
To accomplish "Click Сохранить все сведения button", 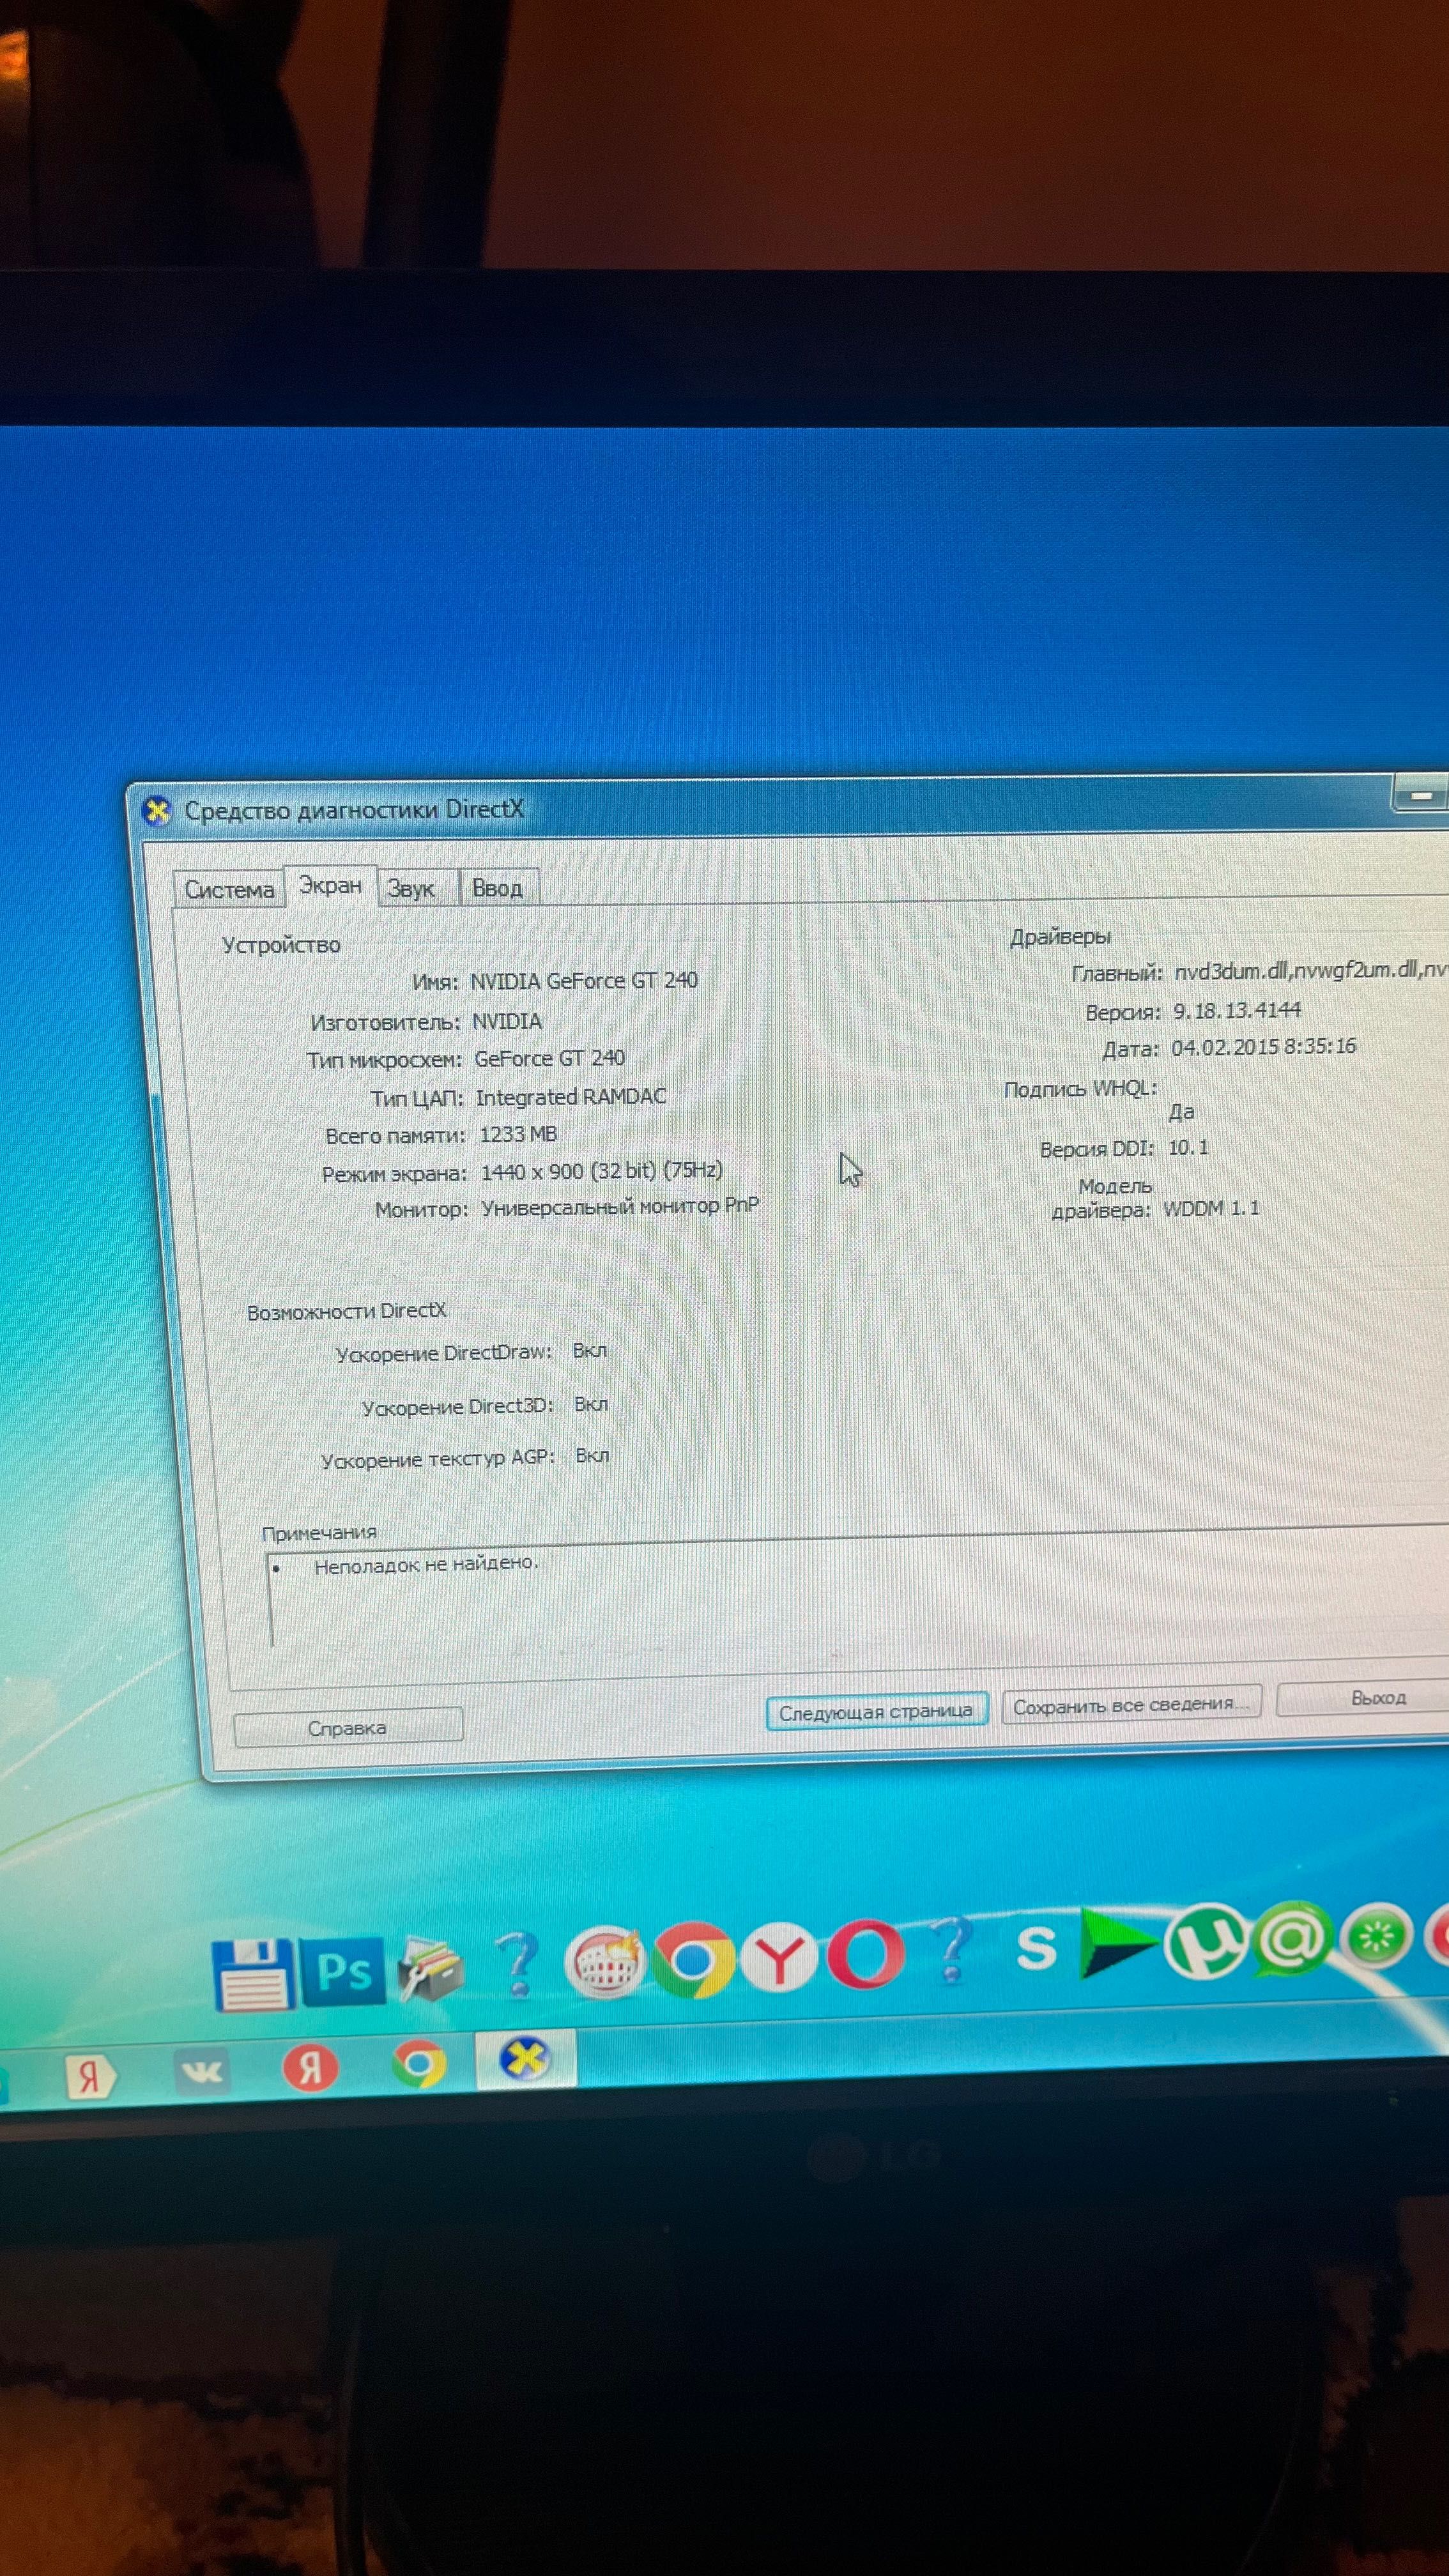I will coord(1131,1705).
